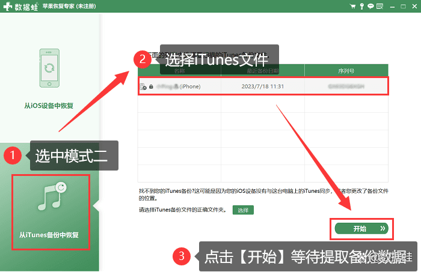
Task: Select the iPhone backup row dated 2023/7/18
Action: point(263,86)
